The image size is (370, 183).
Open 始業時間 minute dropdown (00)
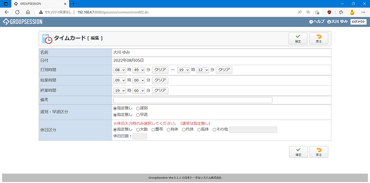point(138,80)
